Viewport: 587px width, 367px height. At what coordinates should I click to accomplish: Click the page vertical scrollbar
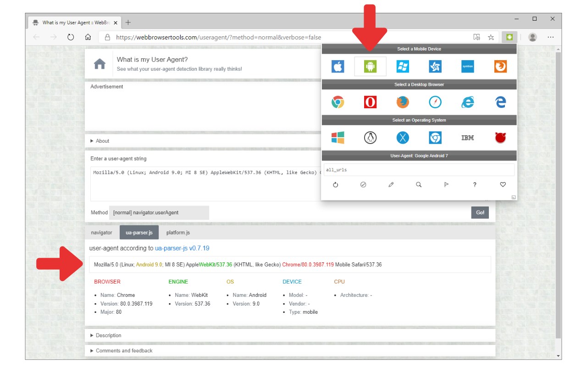(x=558, y=195)
